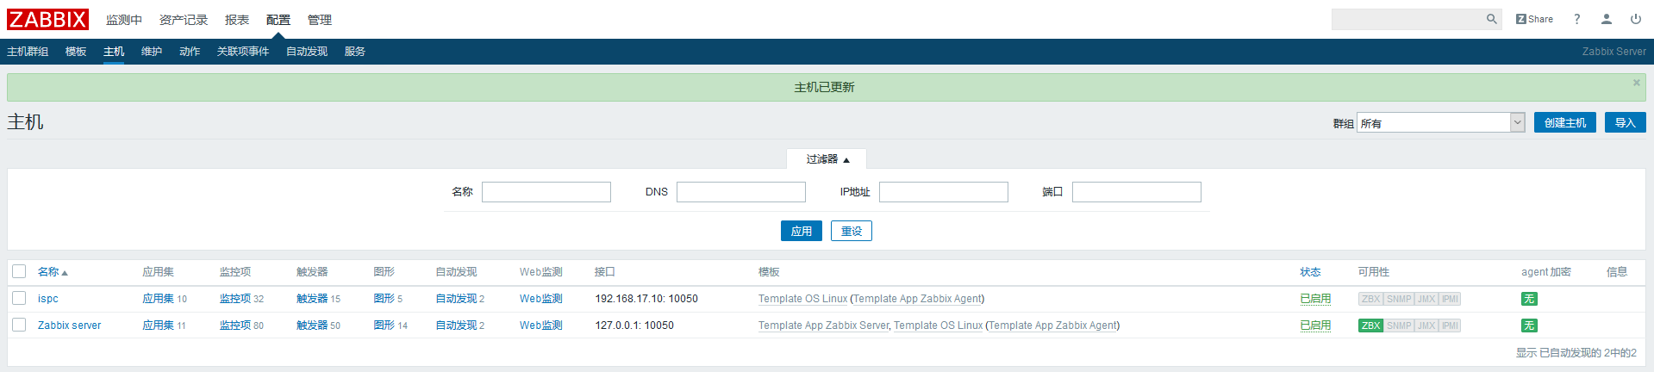Open 触发器 for ispc
Screen dimensions: 1654x372
click(312, 299)
